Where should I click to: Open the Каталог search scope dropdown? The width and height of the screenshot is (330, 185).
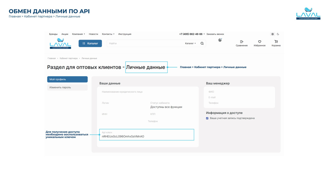tap(190, 43)
